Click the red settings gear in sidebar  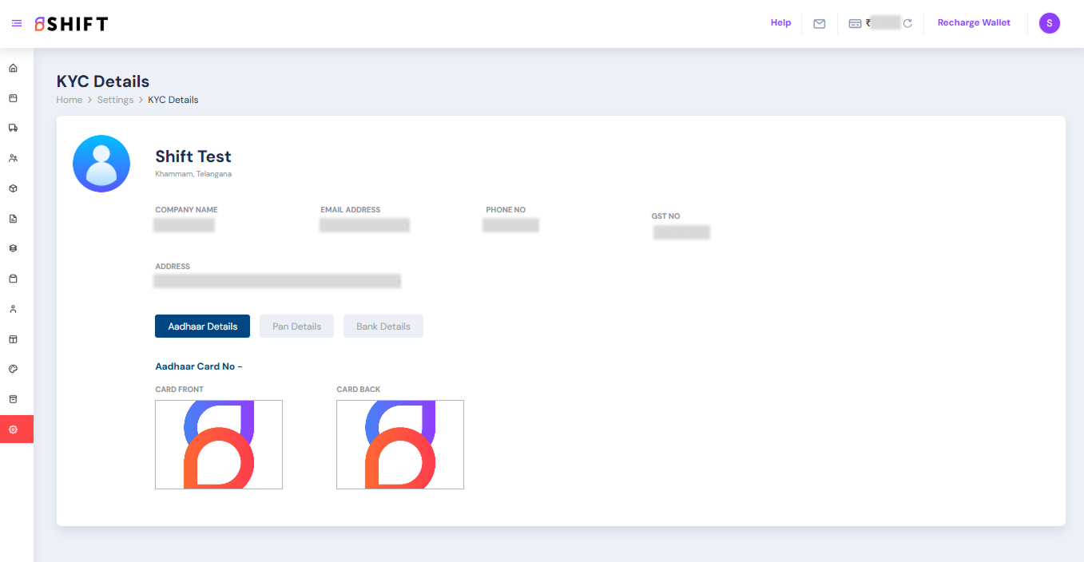click(13, 429)
